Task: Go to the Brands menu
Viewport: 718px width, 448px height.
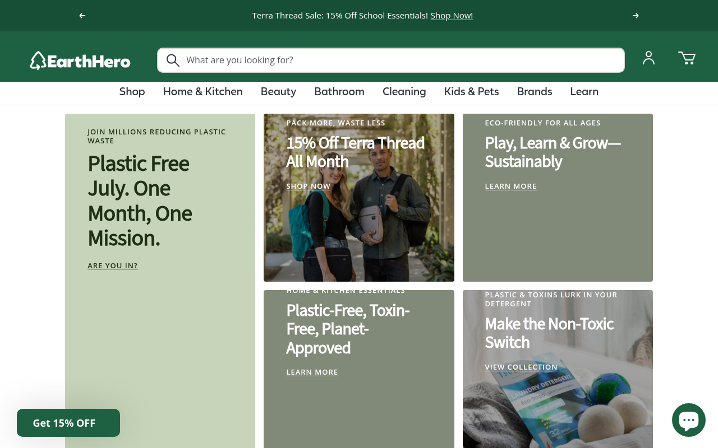Action: pos(535,91)
